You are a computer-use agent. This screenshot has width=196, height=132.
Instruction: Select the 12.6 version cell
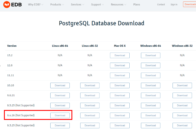pyautogui.click(x=10, y=65)
